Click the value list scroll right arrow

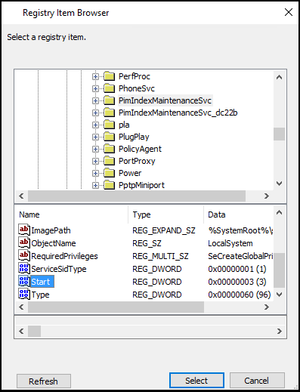tap(267, 307)
